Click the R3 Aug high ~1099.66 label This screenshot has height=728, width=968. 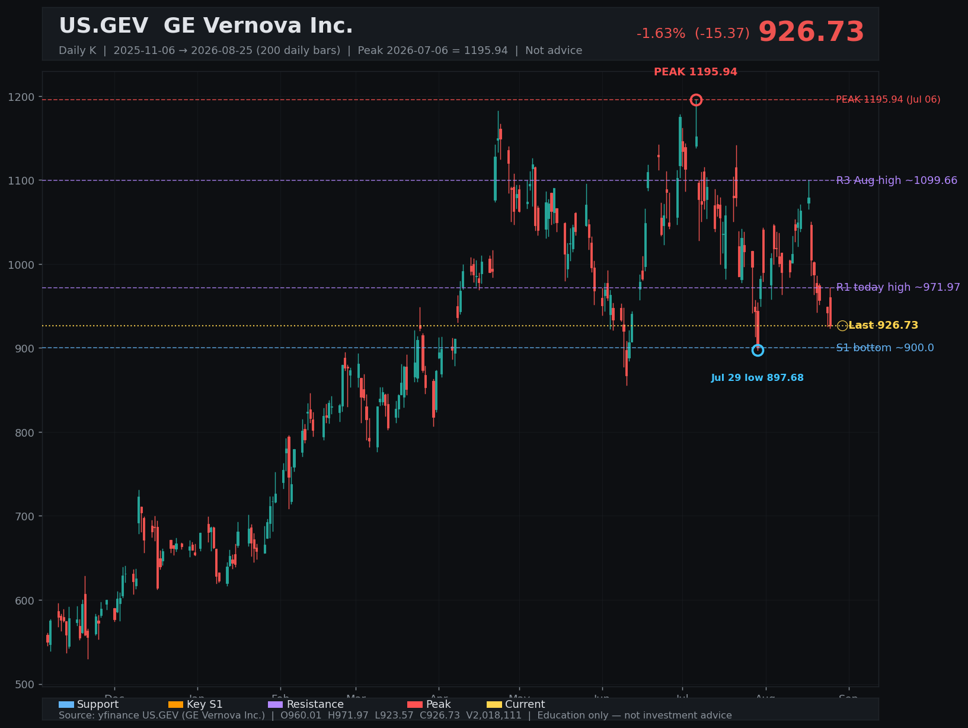[896, 180]
